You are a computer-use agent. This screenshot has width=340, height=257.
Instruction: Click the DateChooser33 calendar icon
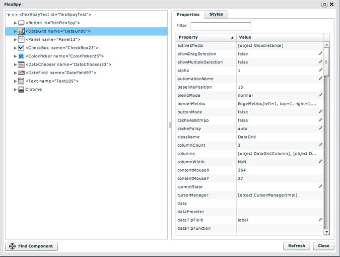[21, 65]
